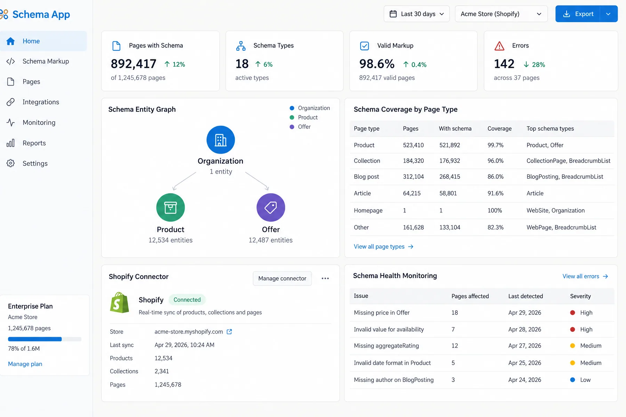Go to Home in the sidebar
Image resolution: width=626 pixels, height=417 pixels.
coord(43,41)
